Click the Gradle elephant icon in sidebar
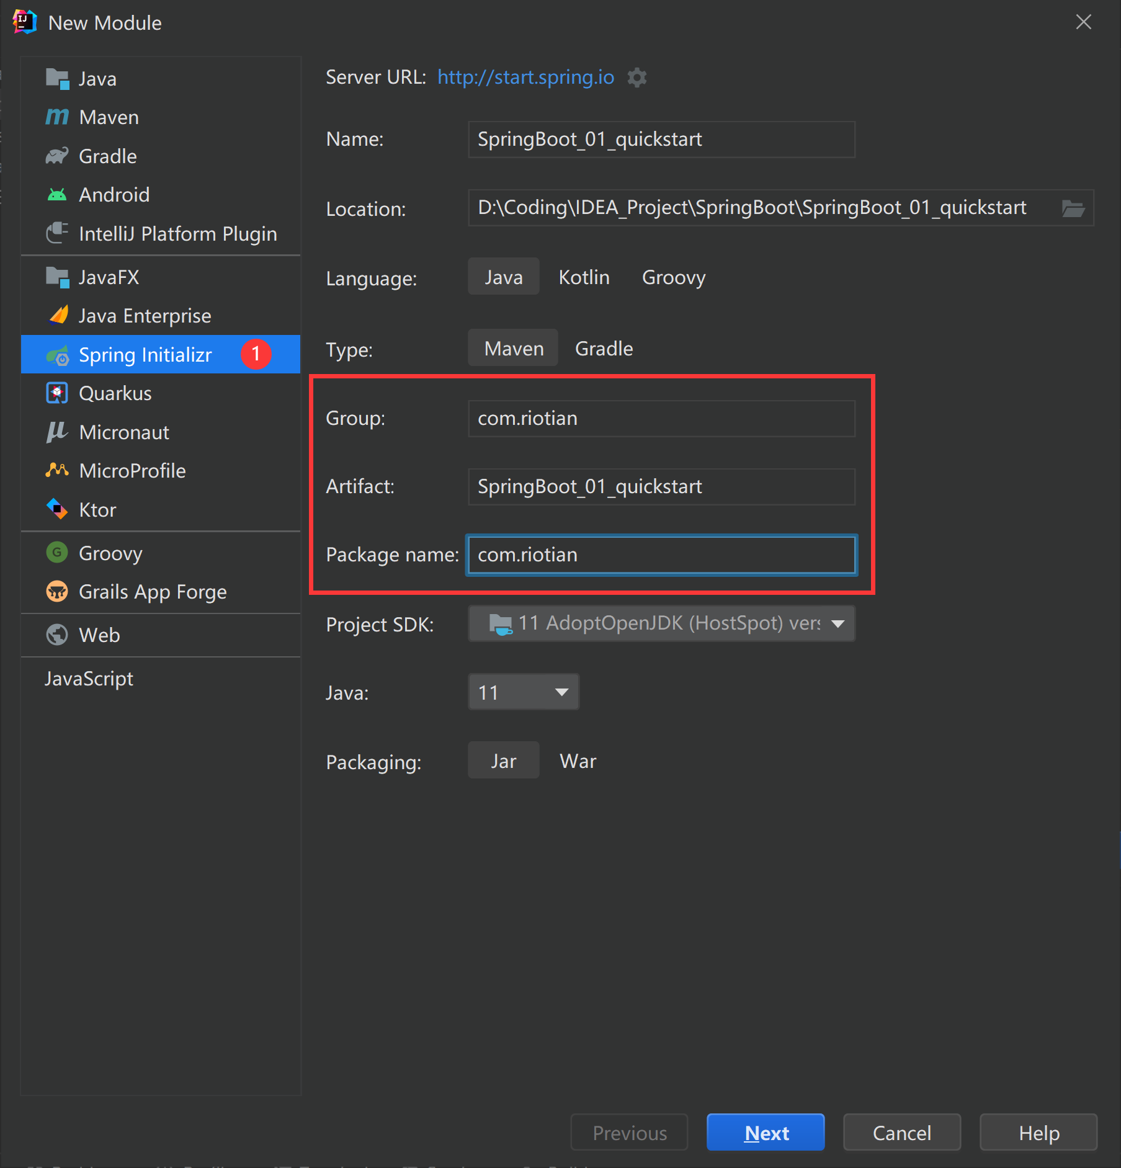Image resolution: width=1121 pixels, height=1168 pixels. click(x=57, y=156)
